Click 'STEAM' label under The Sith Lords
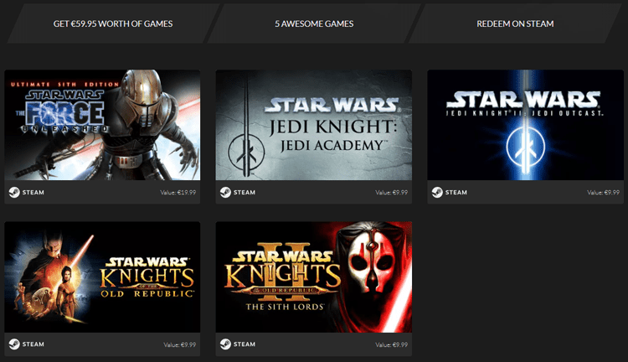 pyautogui.click(x=245, y=344)
